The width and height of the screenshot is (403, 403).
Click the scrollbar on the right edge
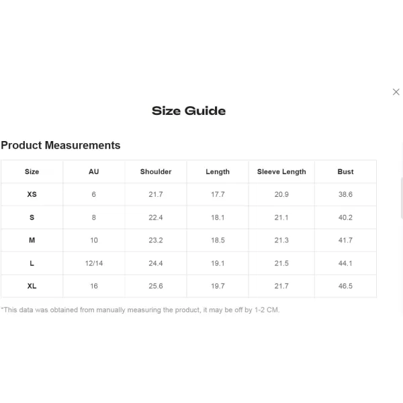pos(402,198)
